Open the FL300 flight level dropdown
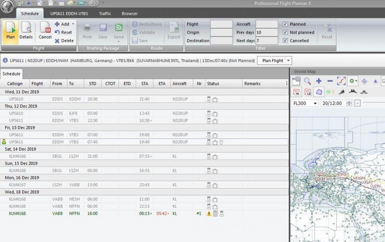 point(315,103)
